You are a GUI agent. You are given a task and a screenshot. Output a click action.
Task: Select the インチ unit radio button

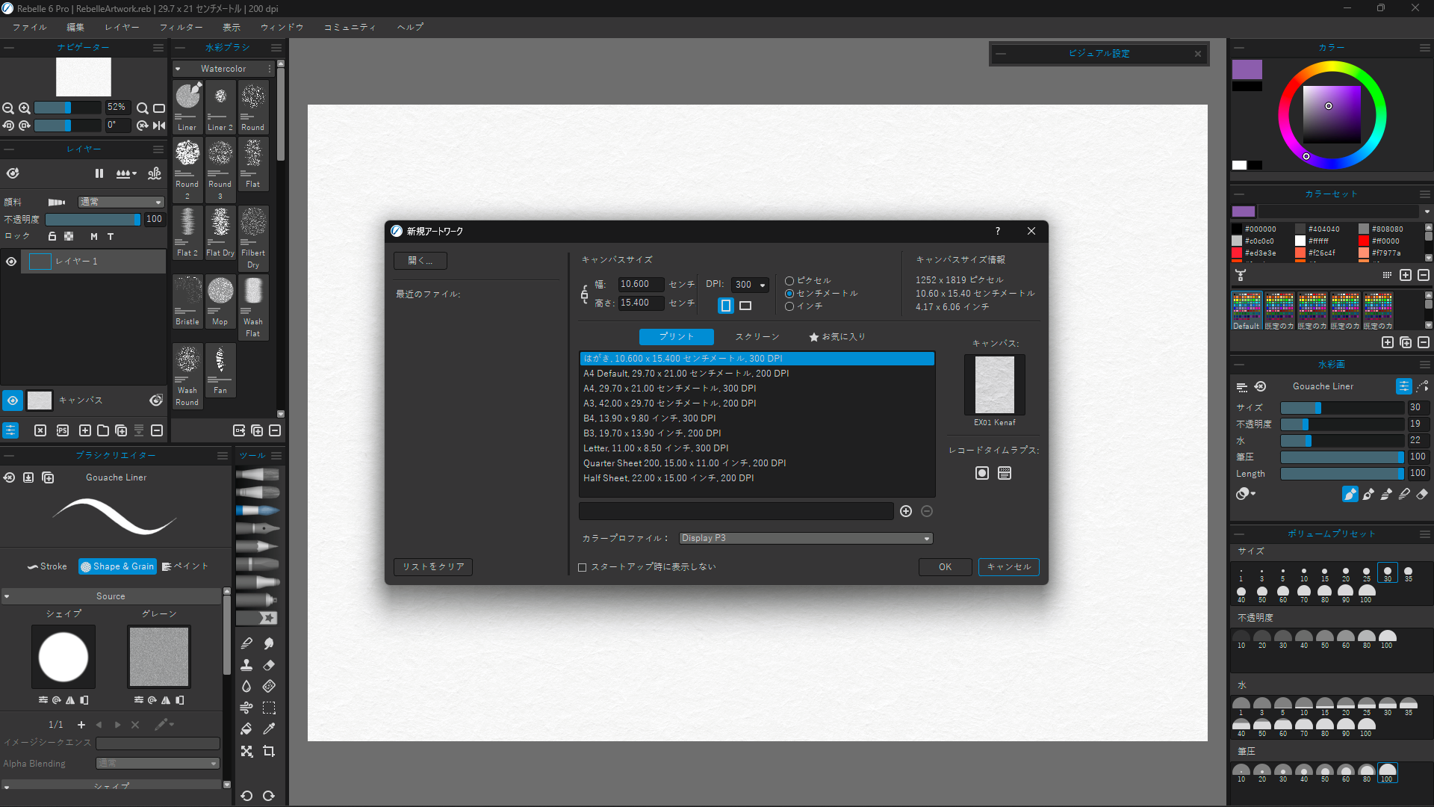click(x=790, y=306)
